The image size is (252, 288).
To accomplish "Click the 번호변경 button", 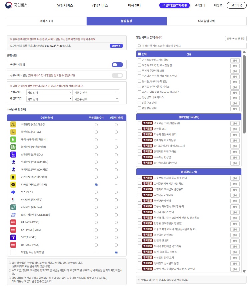I will 116,46.
